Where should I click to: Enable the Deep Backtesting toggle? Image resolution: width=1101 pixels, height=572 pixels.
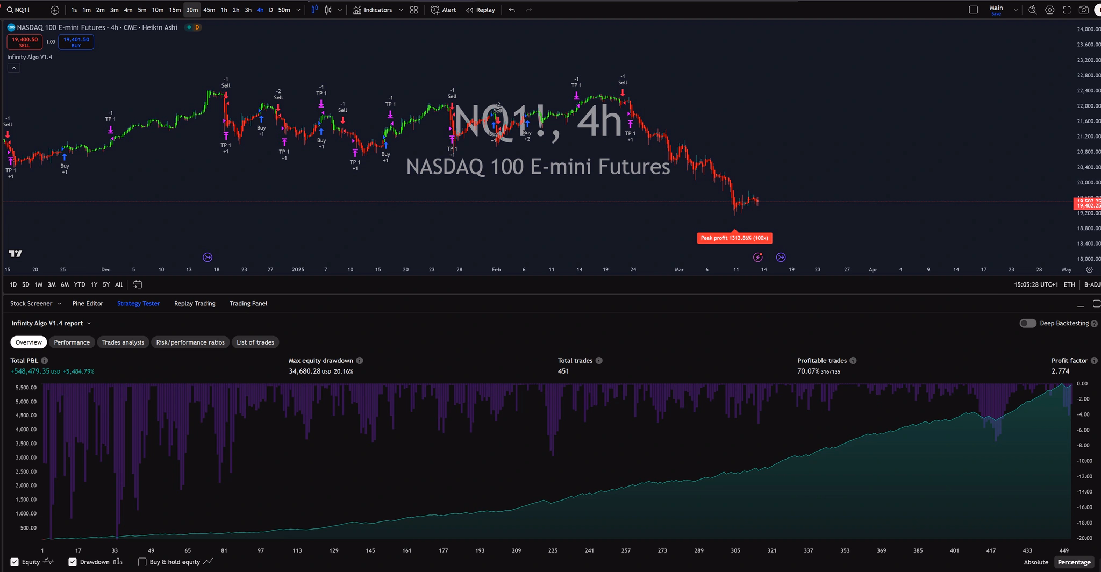[x=1027, y=323]
